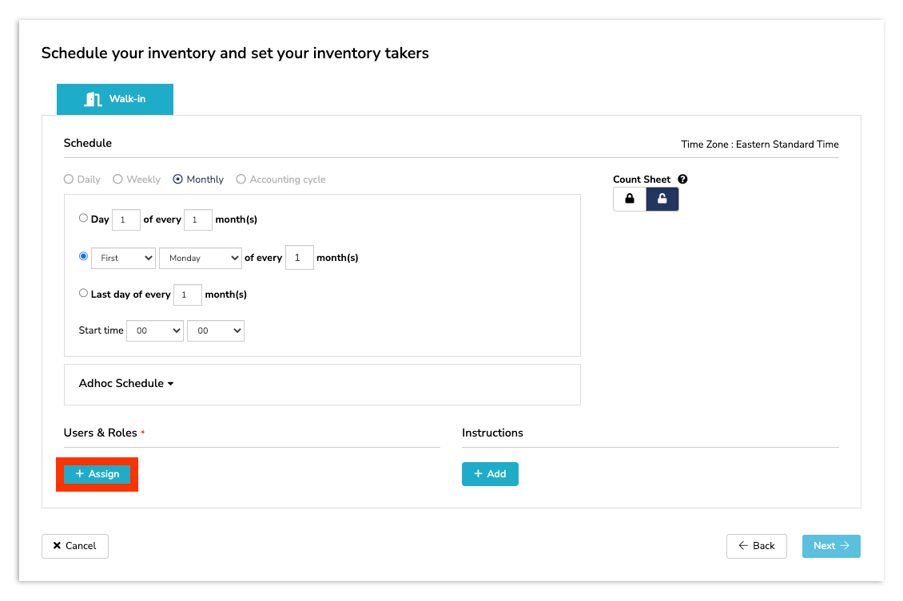Click the month(s) input next to 'Last day of every'
Image resolution: width=903 pixels, height=601 pixels.
coord(187,295)
